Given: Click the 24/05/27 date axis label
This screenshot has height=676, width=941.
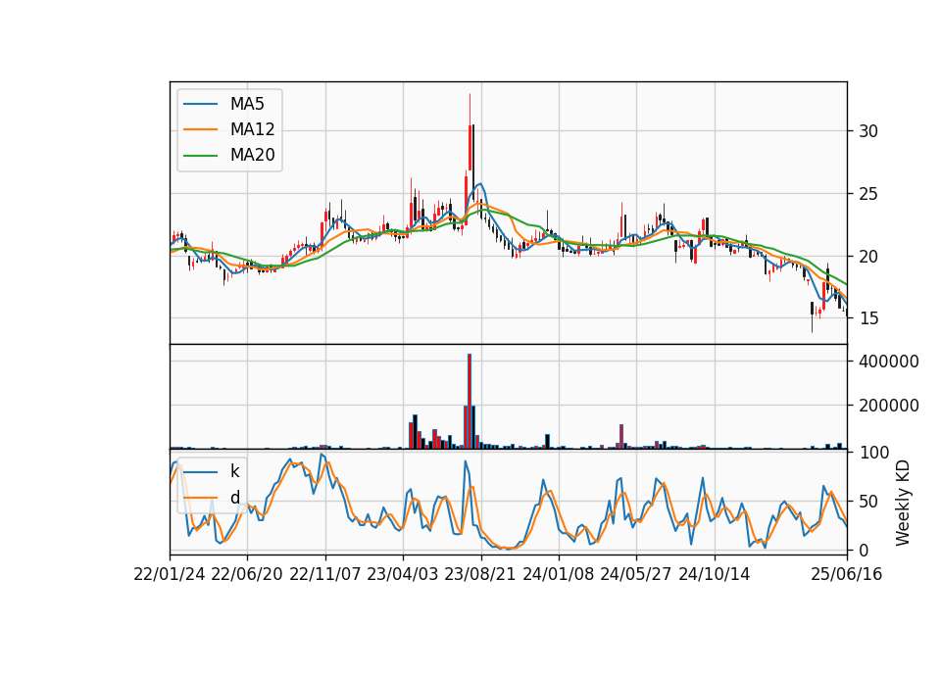Looking at the screenshot, I should [x=635, y=574].
